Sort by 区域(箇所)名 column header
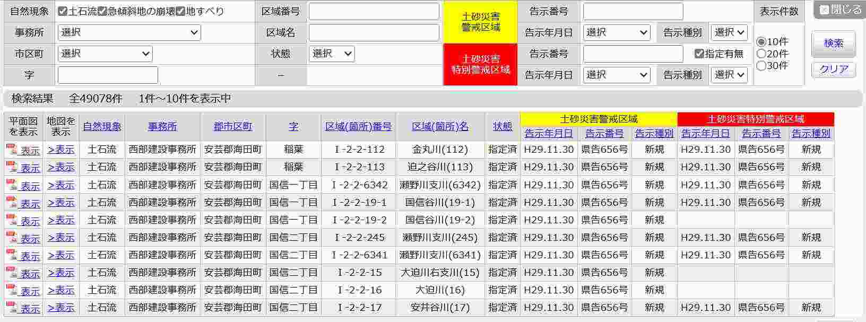Viewport: 866px width, 322px height. tap(440, 127)
